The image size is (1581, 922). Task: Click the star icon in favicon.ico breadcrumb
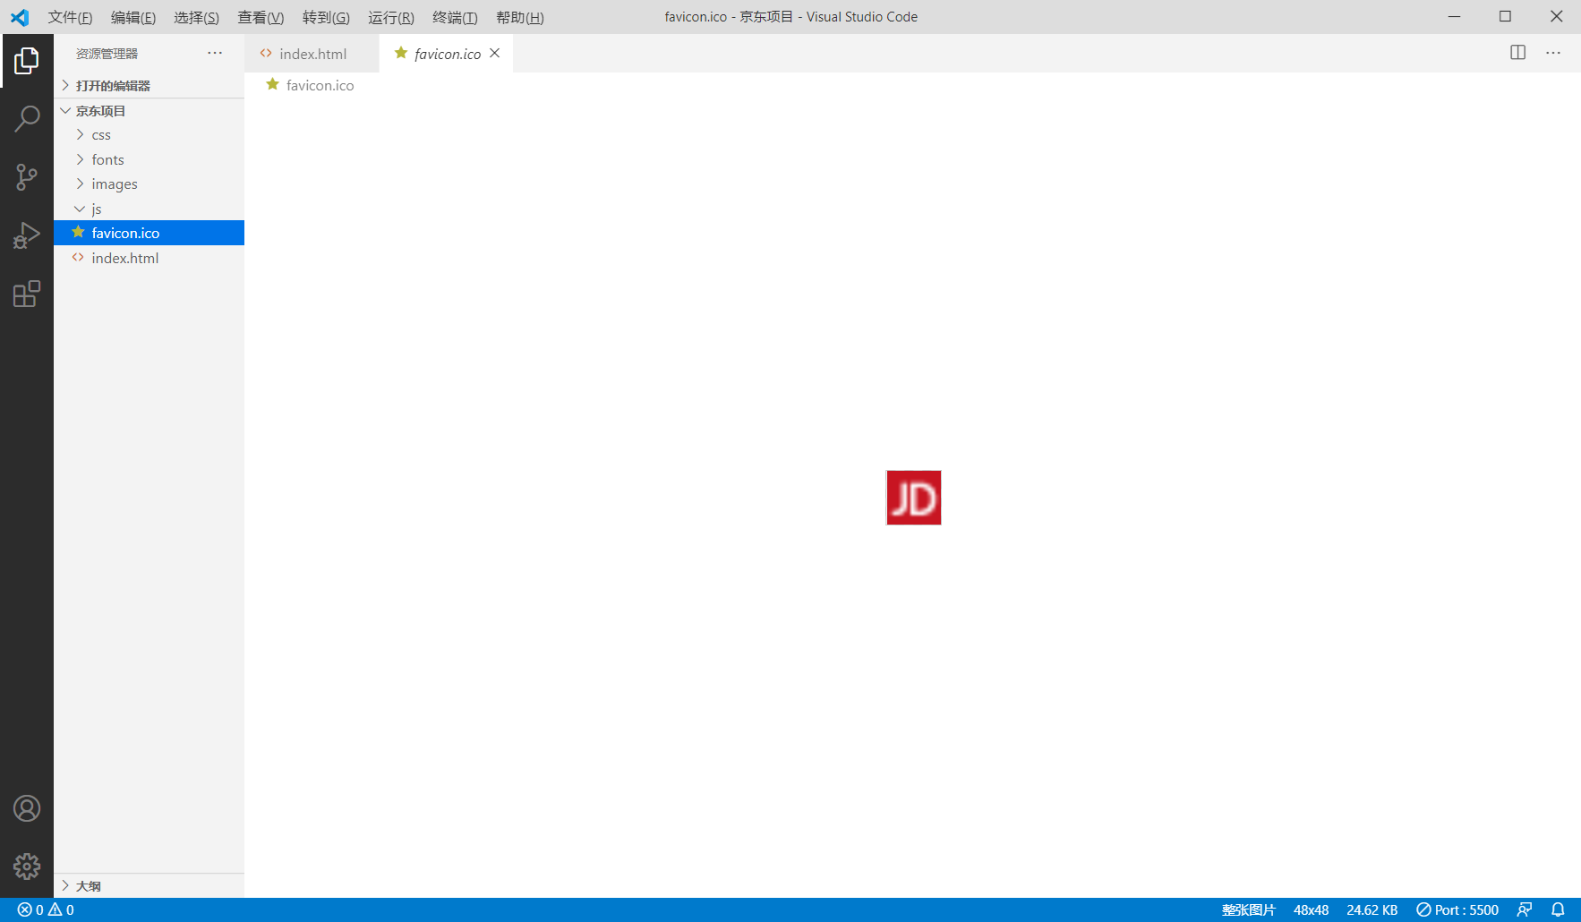[x=273, y=84]
